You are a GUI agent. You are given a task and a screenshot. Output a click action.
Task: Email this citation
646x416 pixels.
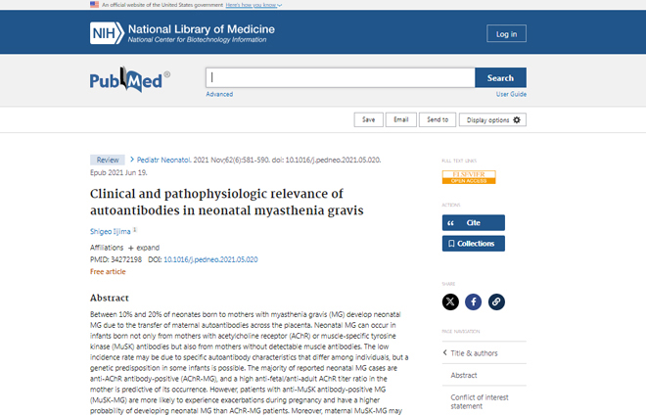coord(401,119)
